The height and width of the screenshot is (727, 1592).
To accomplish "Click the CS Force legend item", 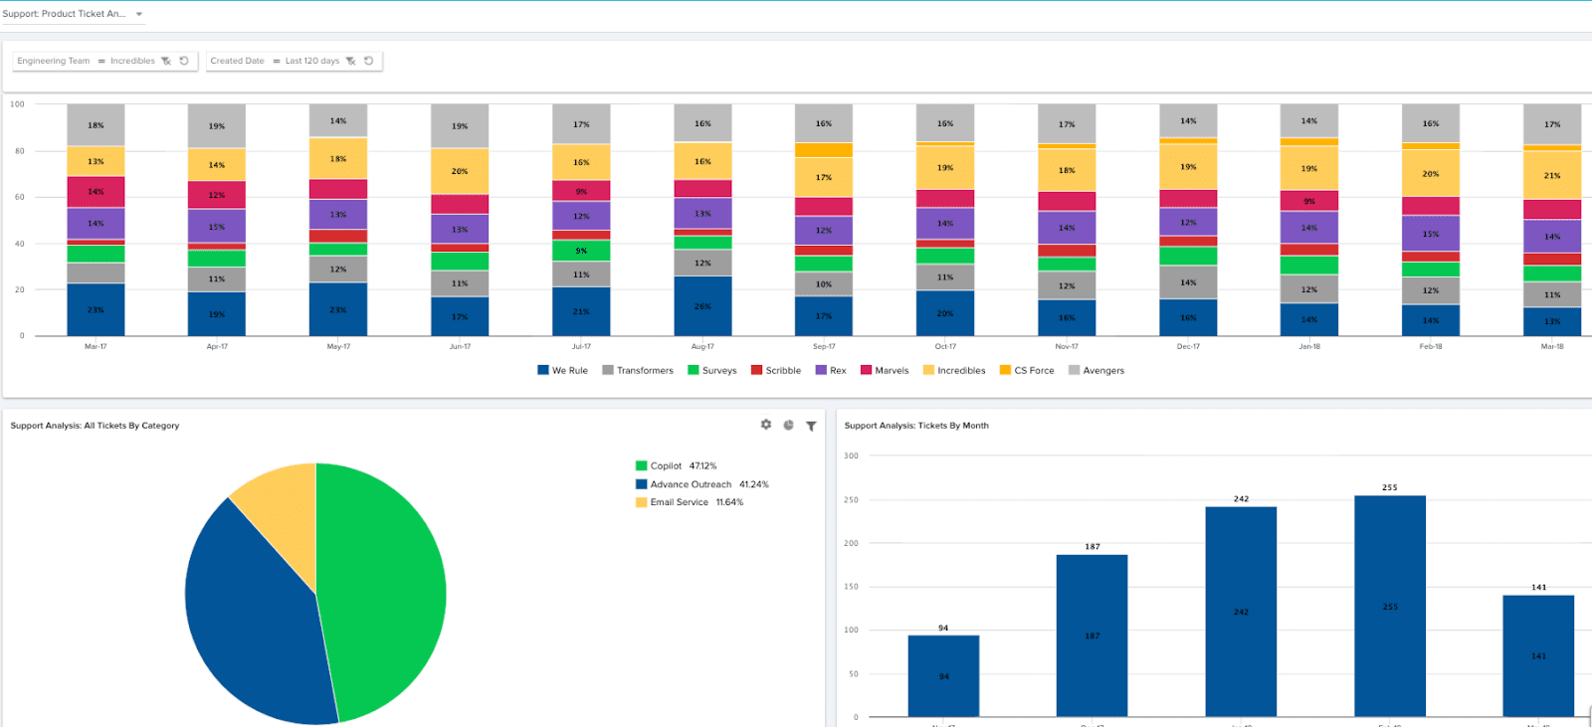I will click(1027, 370).
